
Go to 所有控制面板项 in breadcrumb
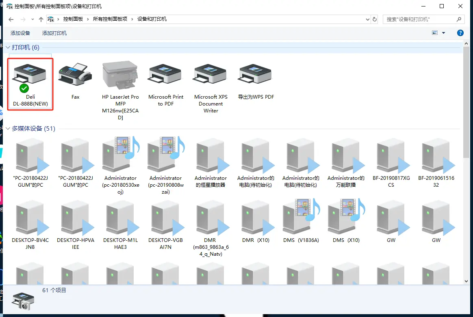110,19
